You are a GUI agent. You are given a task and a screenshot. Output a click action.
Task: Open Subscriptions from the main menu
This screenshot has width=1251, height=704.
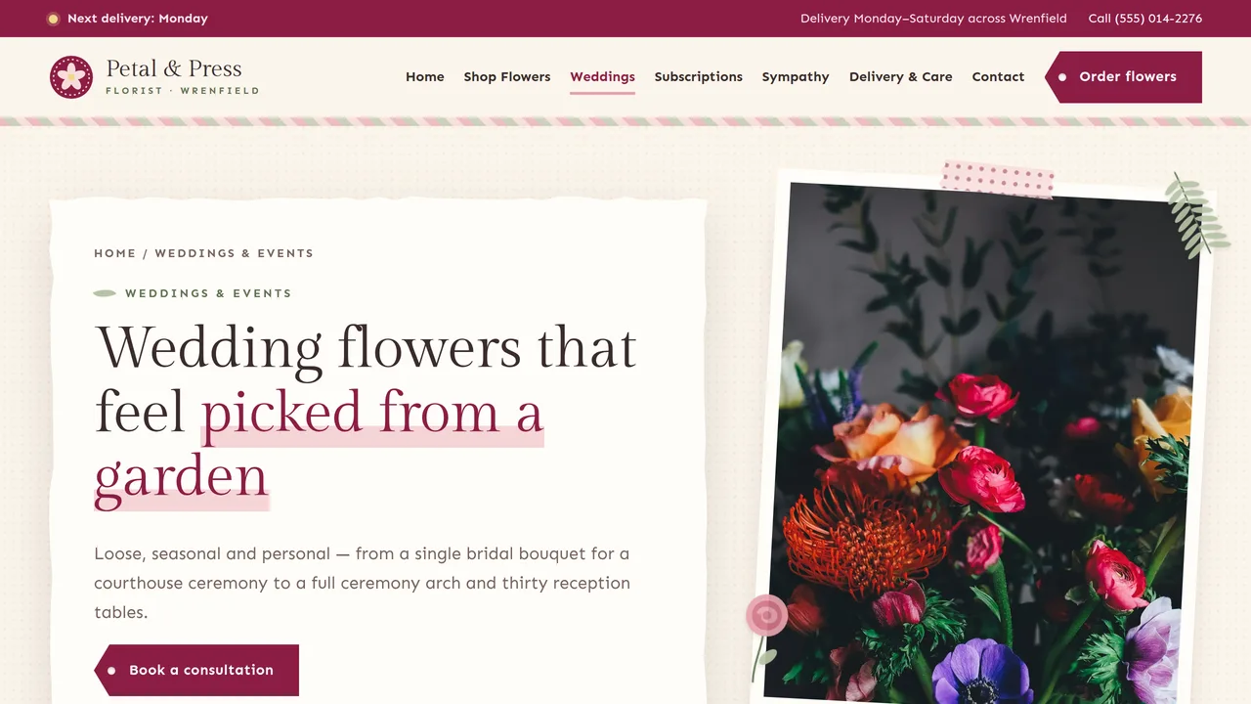699,77
